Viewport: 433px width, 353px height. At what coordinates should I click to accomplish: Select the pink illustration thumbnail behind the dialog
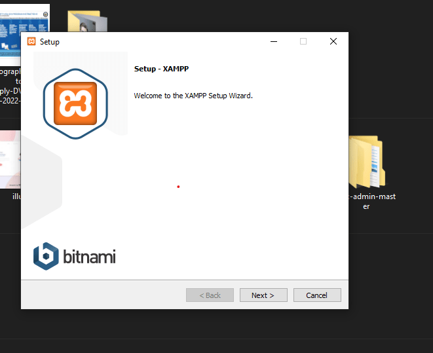10,160
